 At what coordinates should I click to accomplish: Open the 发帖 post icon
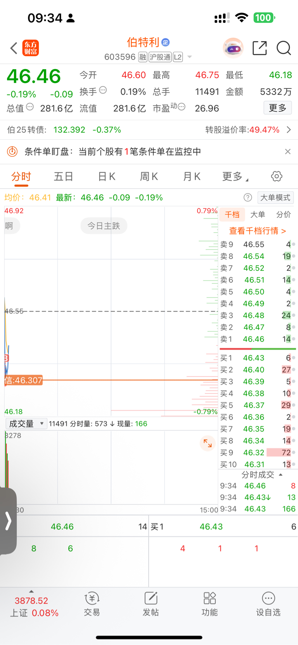151,604
